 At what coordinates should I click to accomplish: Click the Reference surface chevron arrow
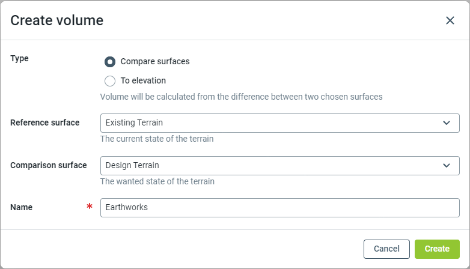(x=447, y=123)
